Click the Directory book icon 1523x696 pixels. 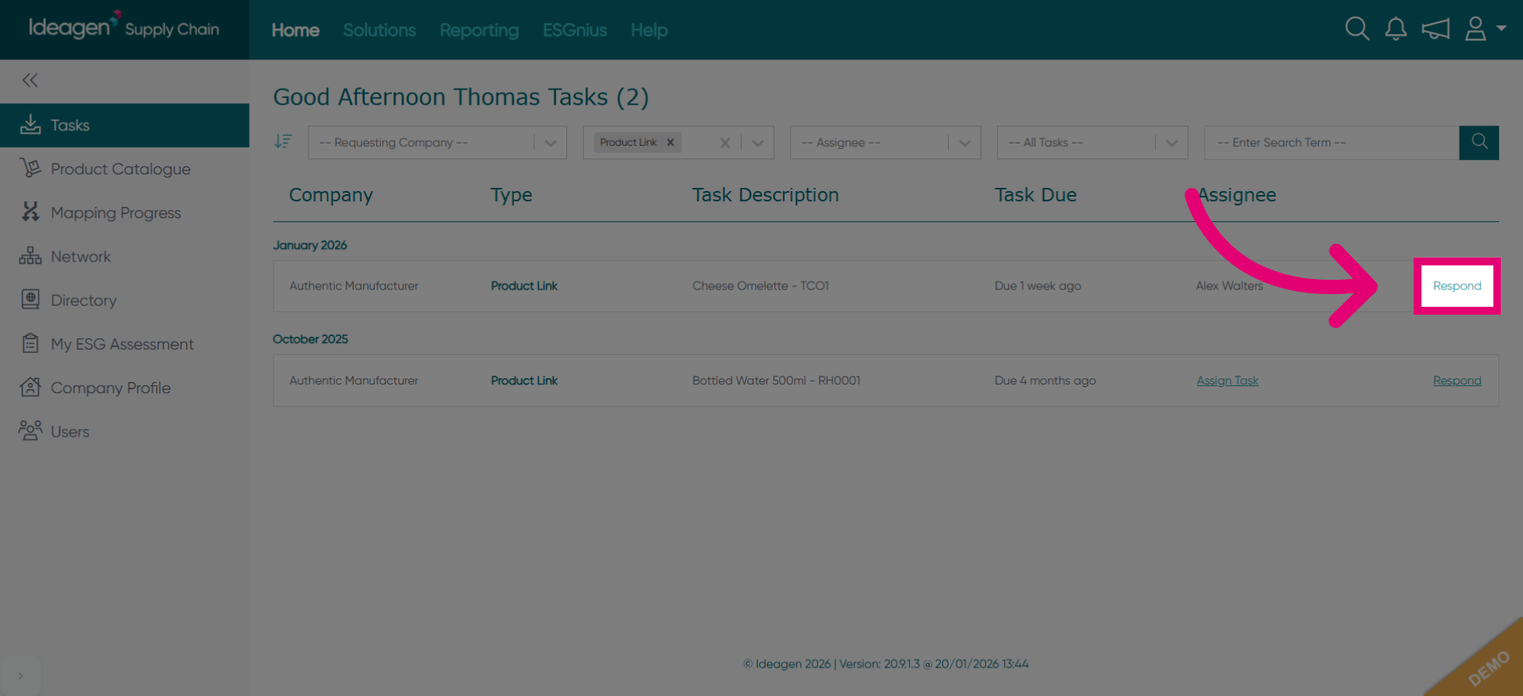coord(30,300)
